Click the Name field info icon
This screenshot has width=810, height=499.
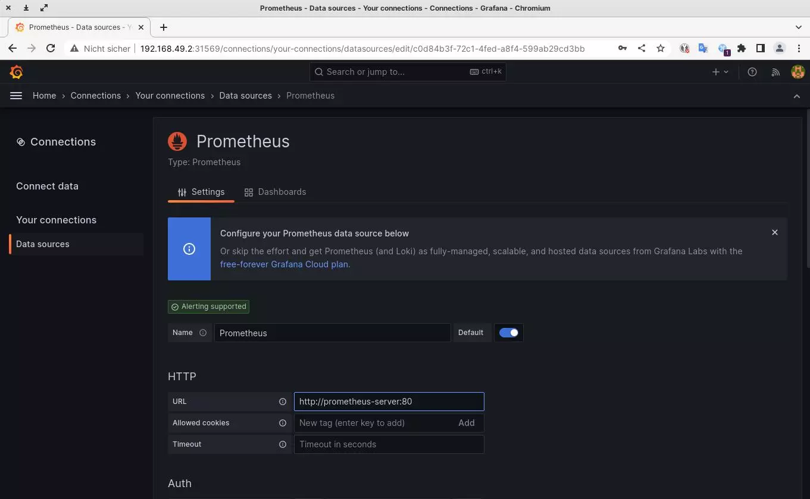[203, 333]
